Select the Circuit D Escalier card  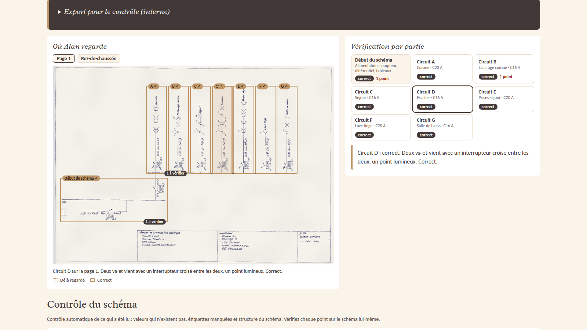tap(442, 99)
